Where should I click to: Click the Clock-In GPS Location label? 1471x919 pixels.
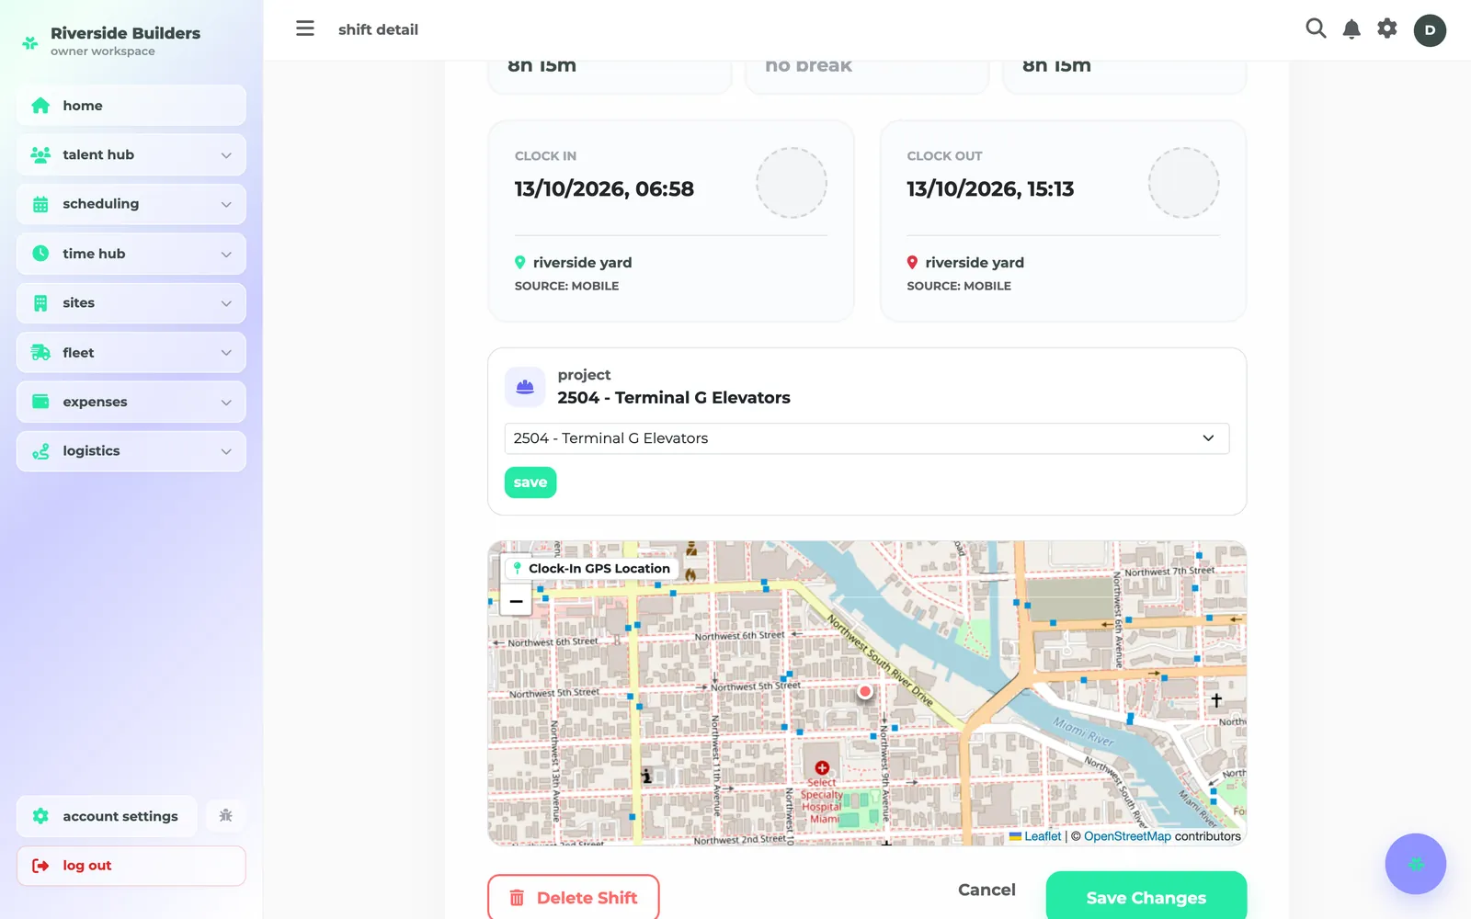coord(592,569)
